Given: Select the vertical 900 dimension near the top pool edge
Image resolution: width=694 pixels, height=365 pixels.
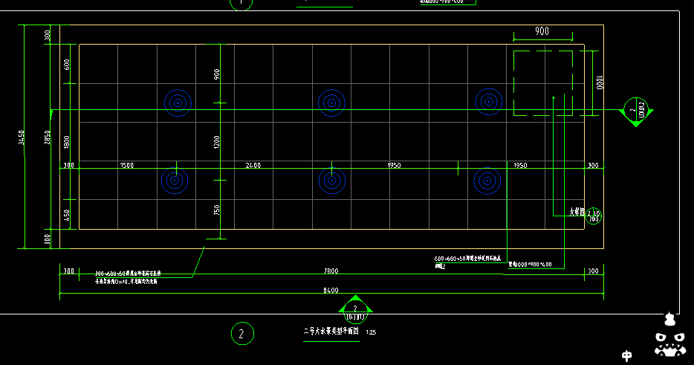Looking at the screenshot, I should click(216, 74).
